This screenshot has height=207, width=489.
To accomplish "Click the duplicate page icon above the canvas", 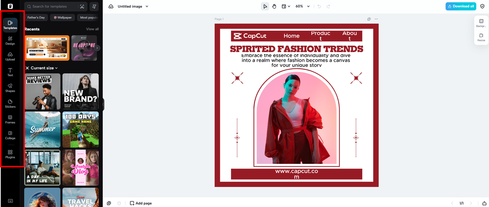I will click(x=369, y=19).
